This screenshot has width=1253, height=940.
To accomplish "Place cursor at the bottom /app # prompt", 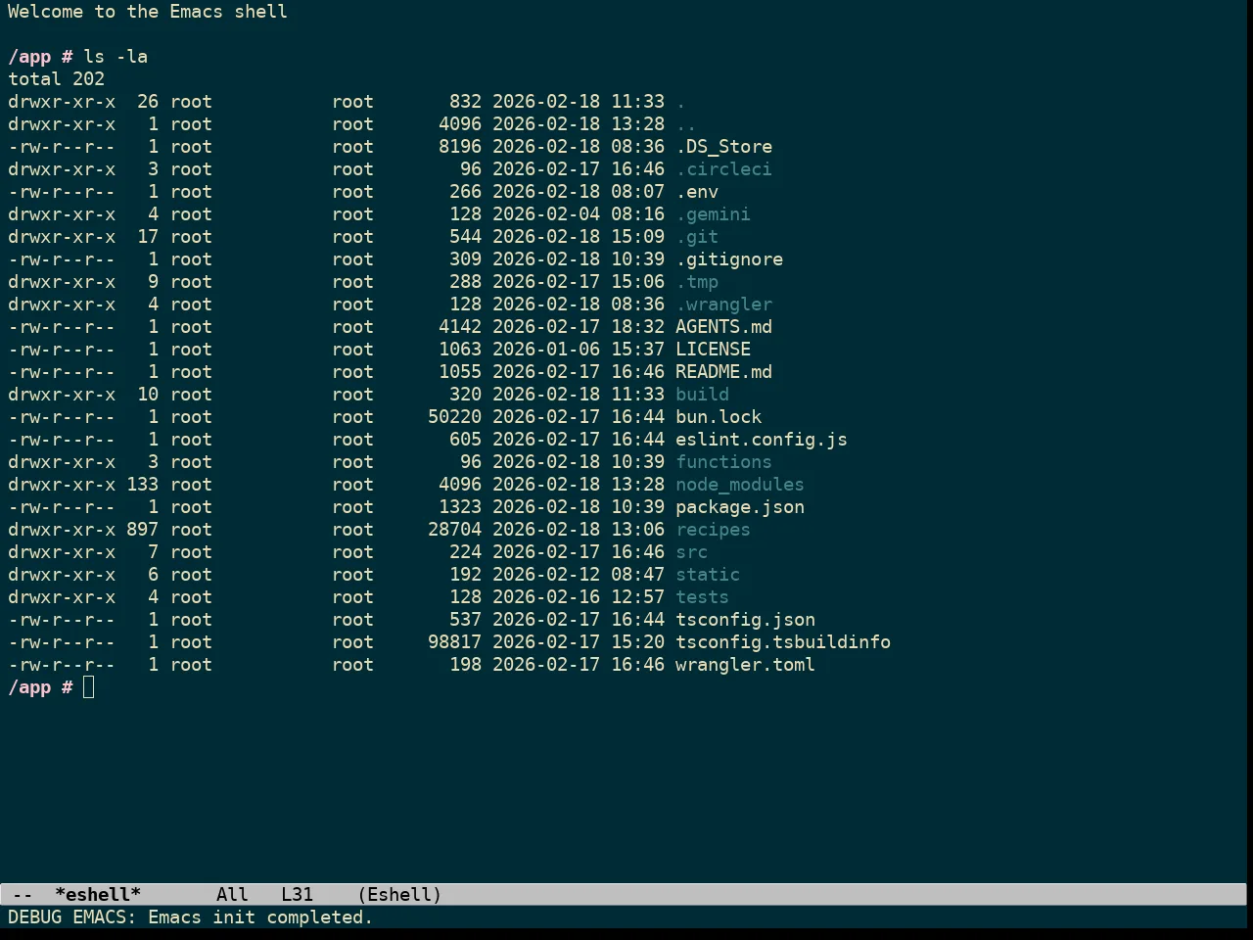I will [x=89, y=687].
